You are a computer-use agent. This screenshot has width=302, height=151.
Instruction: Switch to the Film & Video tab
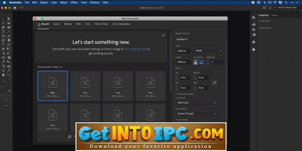(102, 24)
